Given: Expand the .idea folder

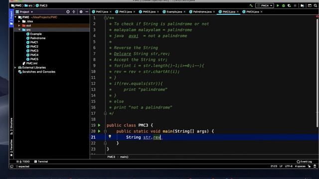Looking at the screenshot, I should 19,21.
